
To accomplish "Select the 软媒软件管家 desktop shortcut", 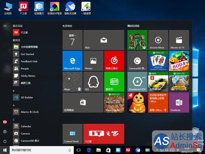I will pyautogui.click(x=55, y=8).
